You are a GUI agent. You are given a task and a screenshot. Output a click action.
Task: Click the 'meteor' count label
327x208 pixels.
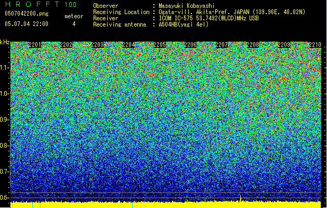tap(74, 16)
